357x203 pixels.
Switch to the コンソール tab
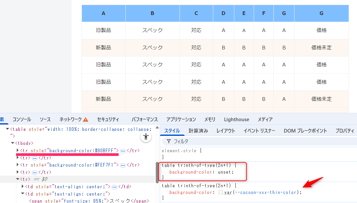[22, 120]
